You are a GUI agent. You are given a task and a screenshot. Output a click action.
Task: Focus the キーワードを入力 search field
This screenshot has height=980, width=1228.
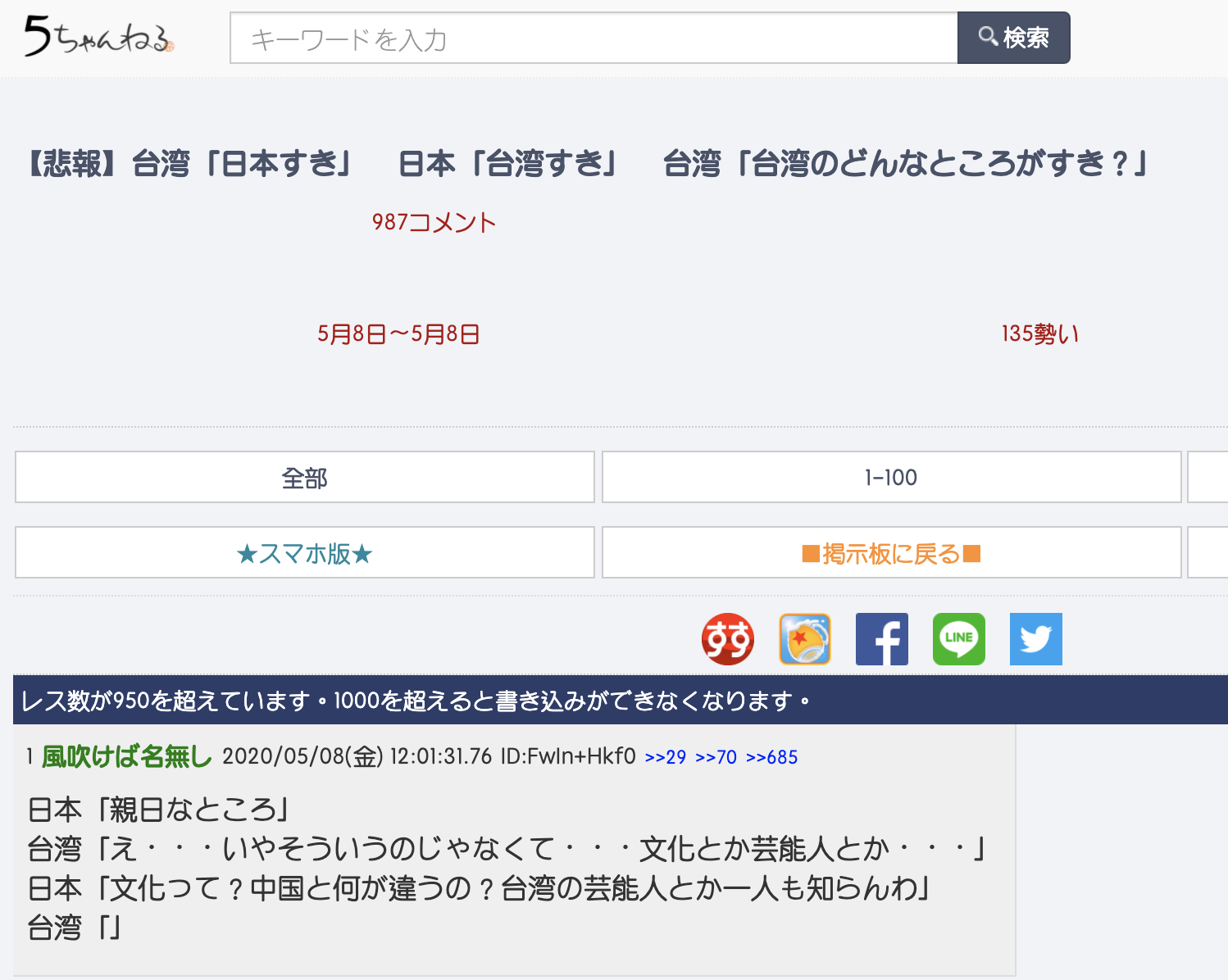(594, 38)
